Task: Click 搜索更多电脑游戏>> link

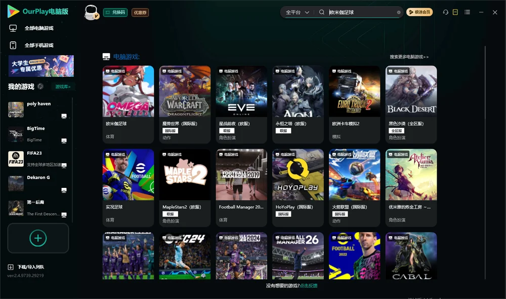Action: (x=409, y=57)
